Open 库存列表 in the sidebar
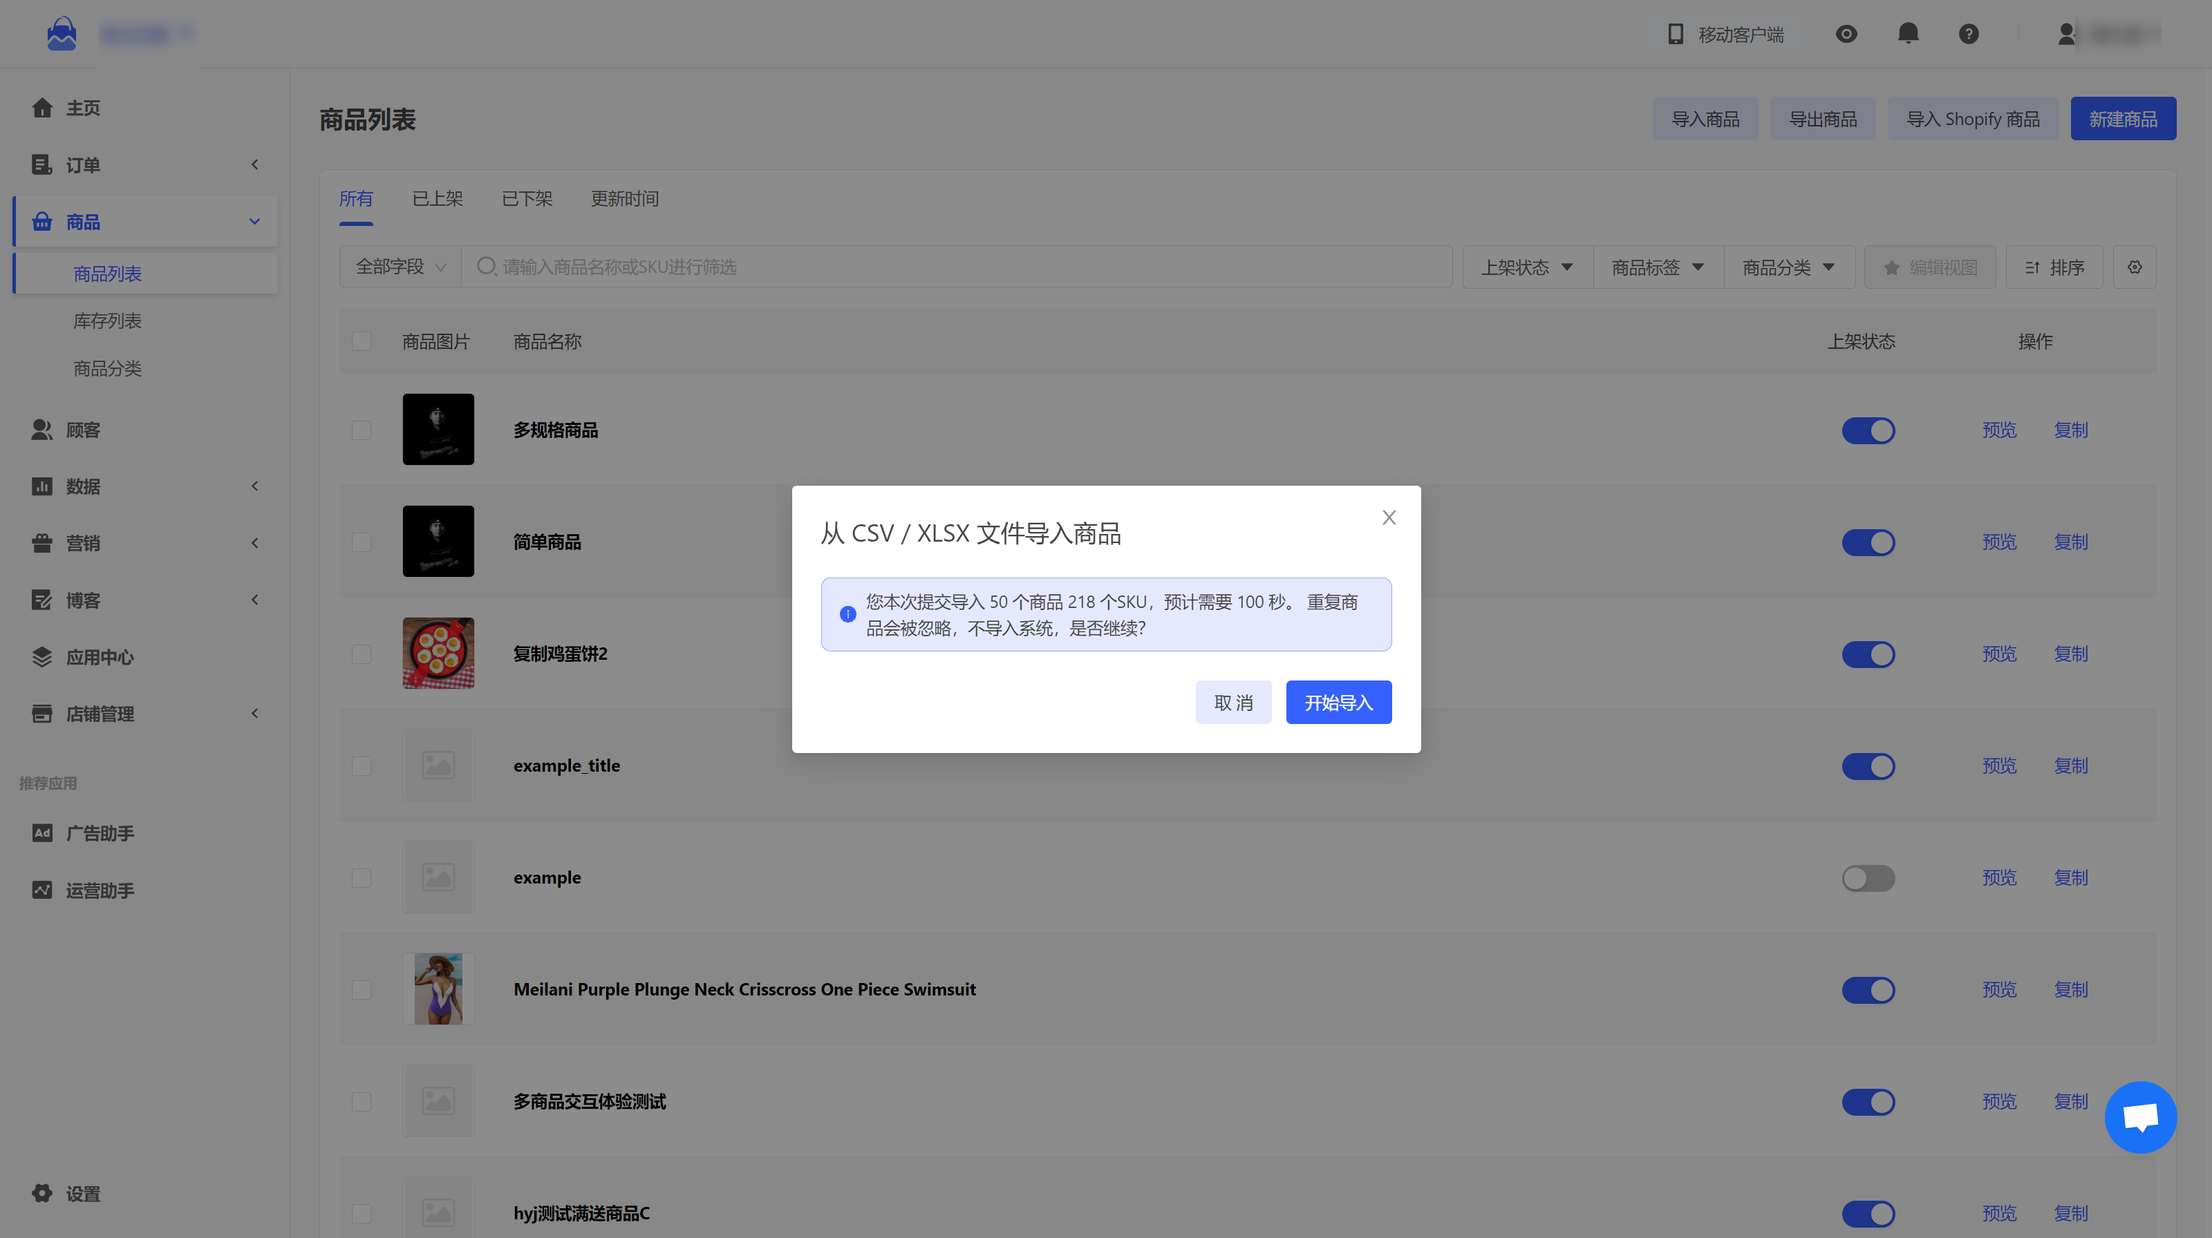 [107, 321]
